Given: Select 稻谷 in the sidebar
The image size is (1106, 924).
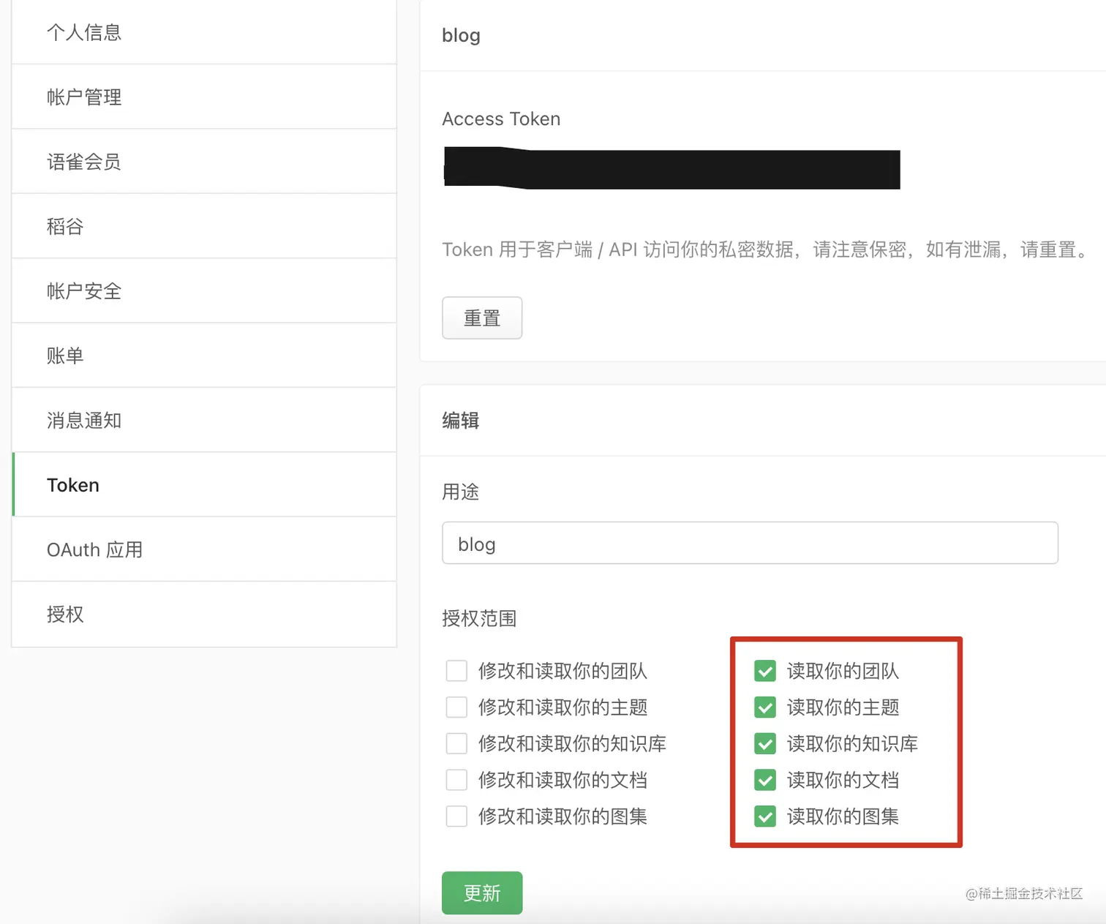Looking at the screenshot, I should coord(204,226).
